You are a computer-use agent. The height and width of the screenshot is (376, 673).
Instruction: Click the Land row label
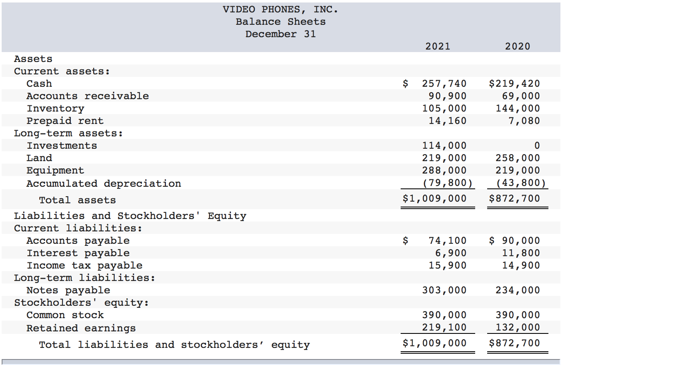[x=39, y=158]
